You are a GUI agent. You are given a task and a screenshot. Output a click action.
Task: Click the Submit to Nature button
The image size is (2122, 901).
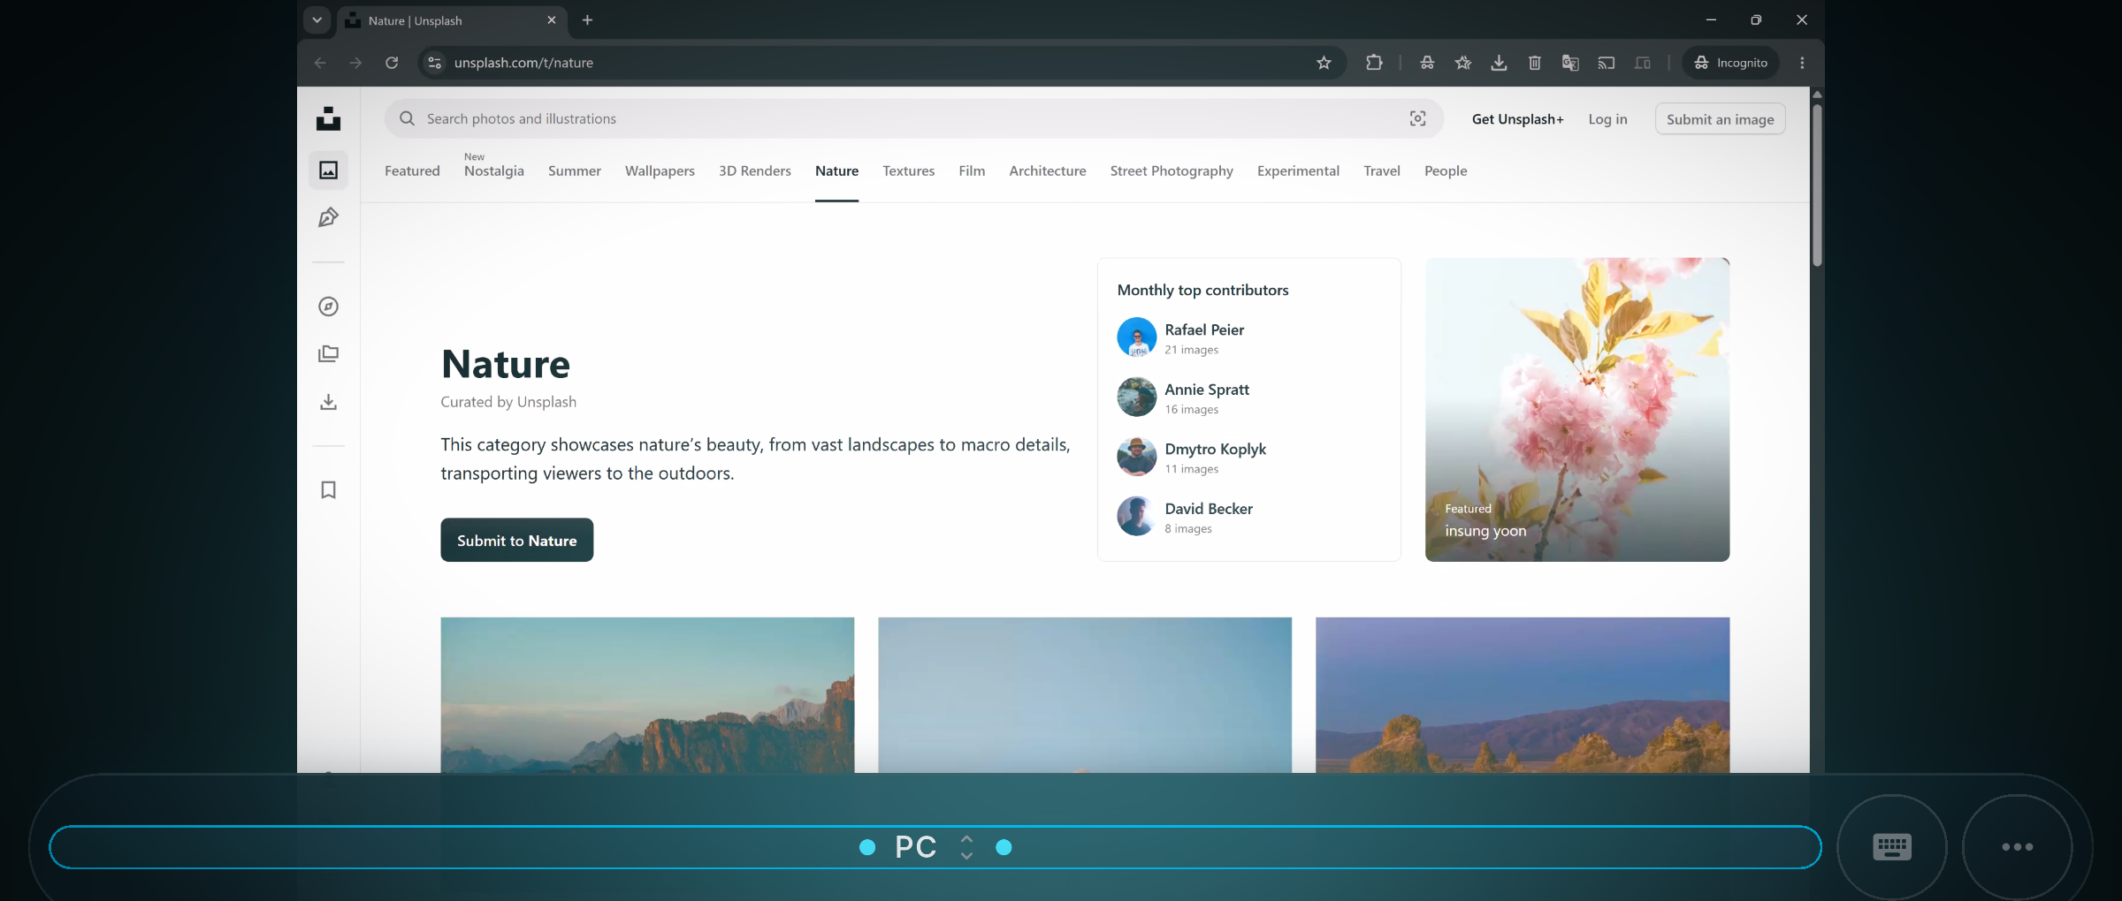(516, 540)
